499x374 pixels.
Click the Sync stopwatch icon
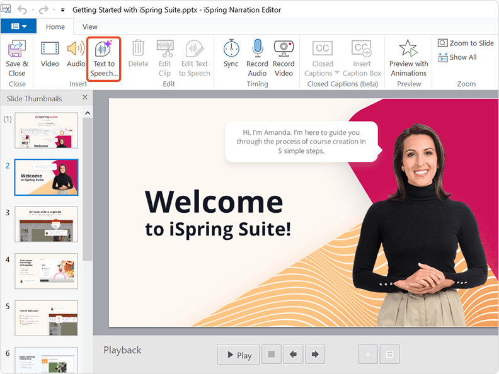coord(231,48)
